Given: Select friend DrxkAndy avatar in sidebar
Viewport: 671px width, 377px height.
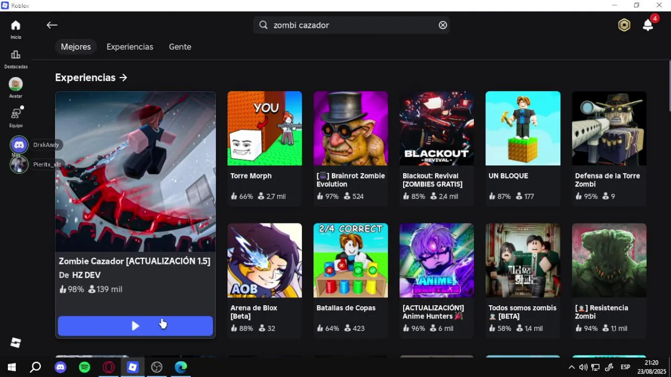Looking at the screenshot, I should click(x=19, y=145).
